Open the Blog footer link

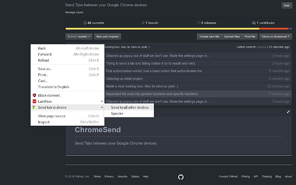pos(278,177)
